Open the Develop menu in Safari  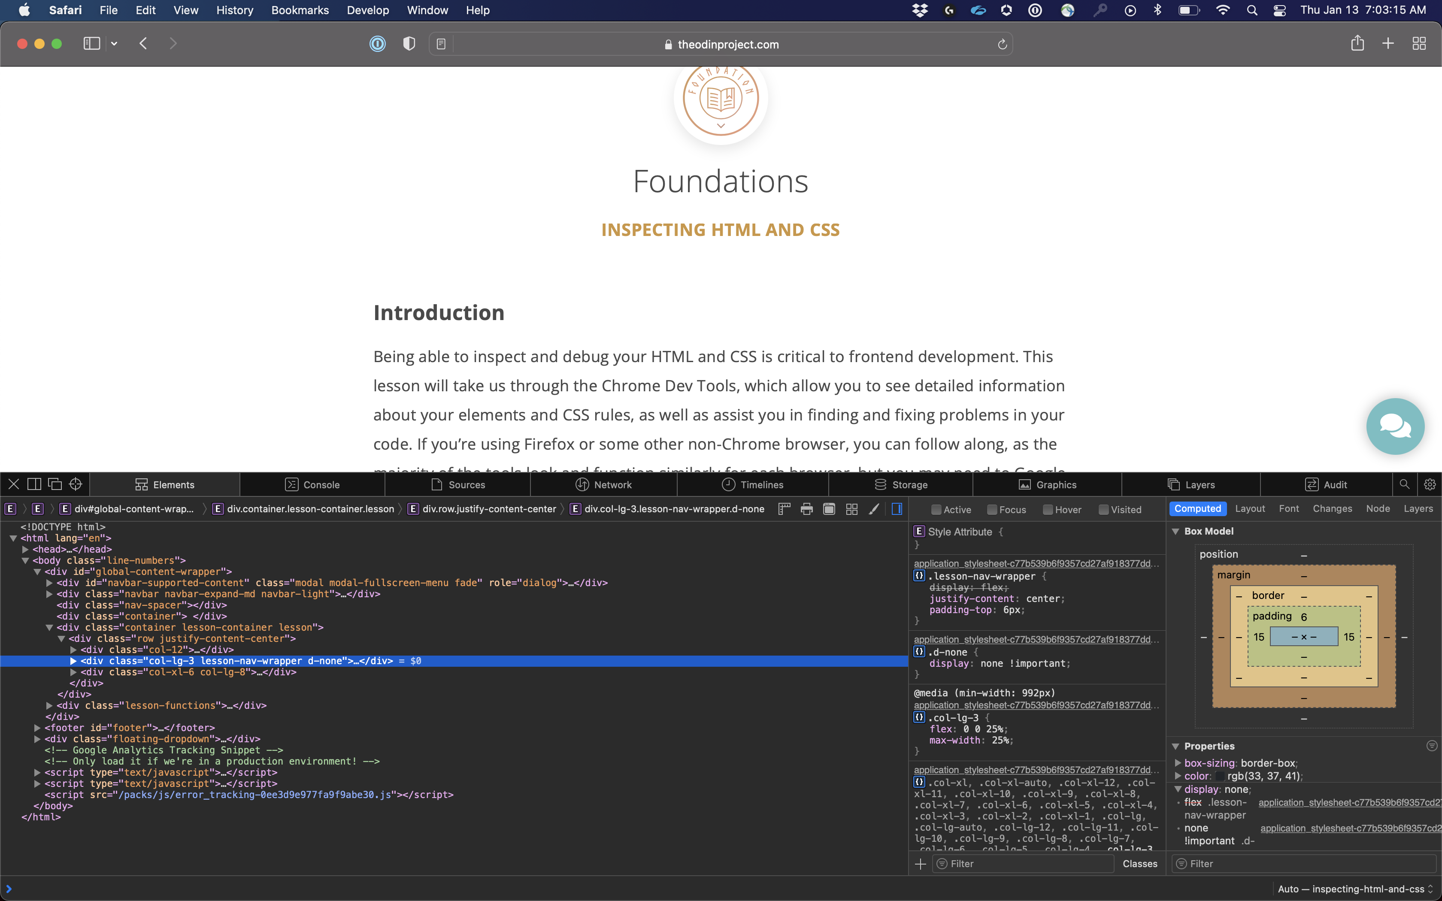(x=368, y=10)
